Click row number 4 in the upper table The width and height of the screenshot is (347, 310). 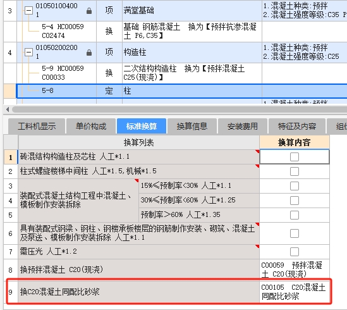pos(9,53)
